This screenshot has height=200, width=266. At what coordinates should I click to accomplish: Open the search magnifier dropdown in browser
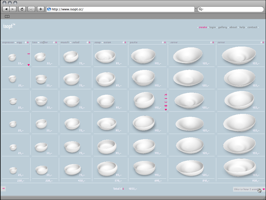pyautogui.click(x=201, y=9)
